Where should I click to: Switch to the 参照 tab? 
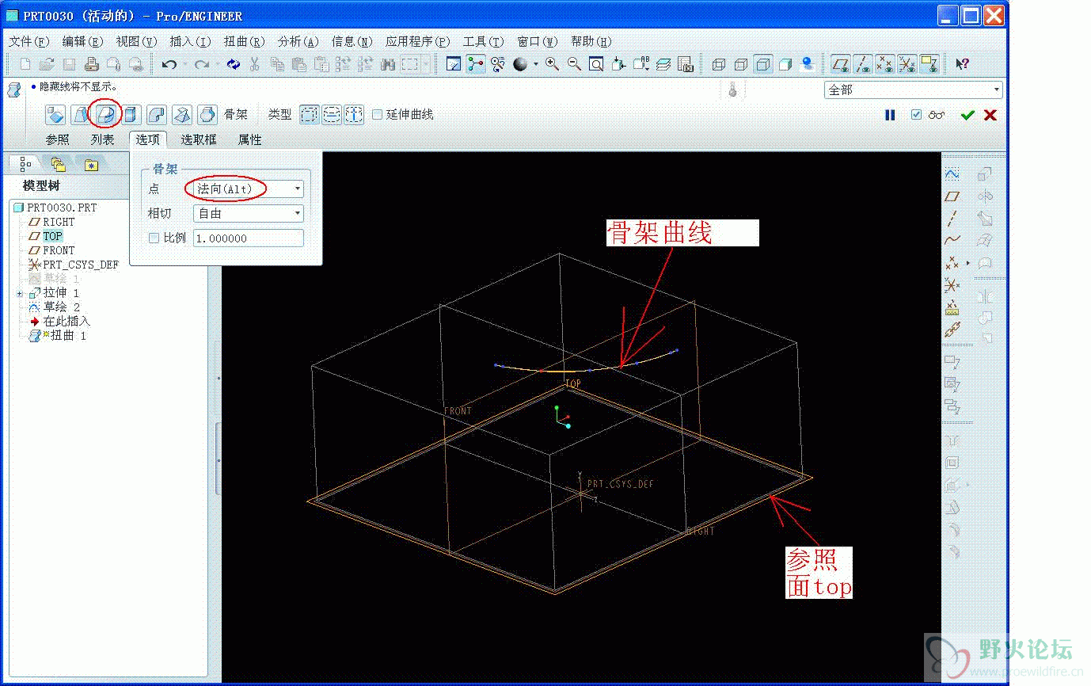click(x=57, y=139)
